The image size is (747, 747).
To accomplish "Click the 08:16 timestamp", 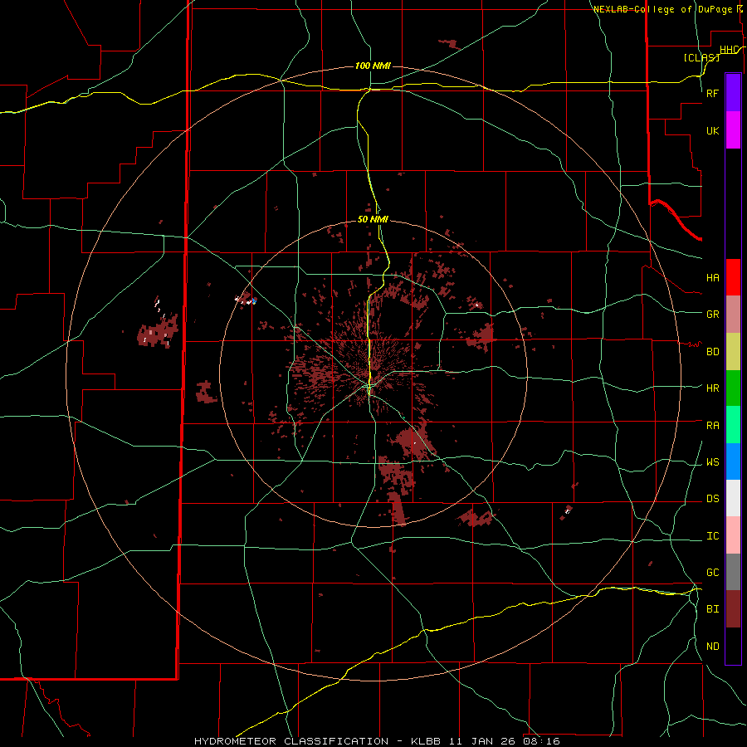I will pyautogui.click(x=541, y=741).
